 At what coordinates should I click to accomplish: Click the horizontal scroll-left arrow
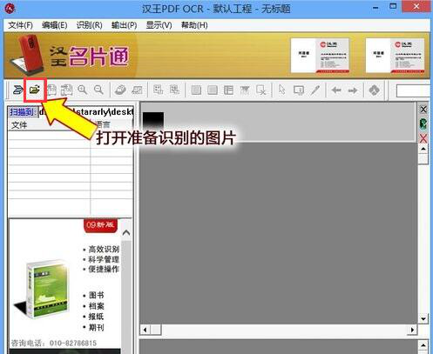tap(145, 330)
